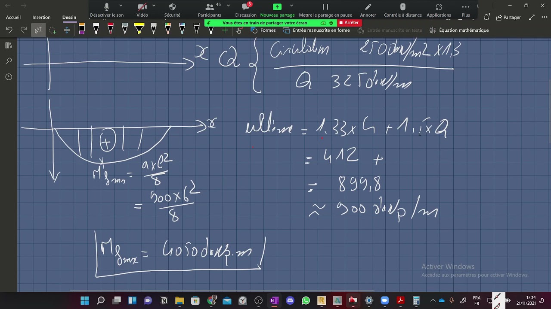551x309 pixels.
Task: Expand video options arrow
Action: click(x=154, y=6)
